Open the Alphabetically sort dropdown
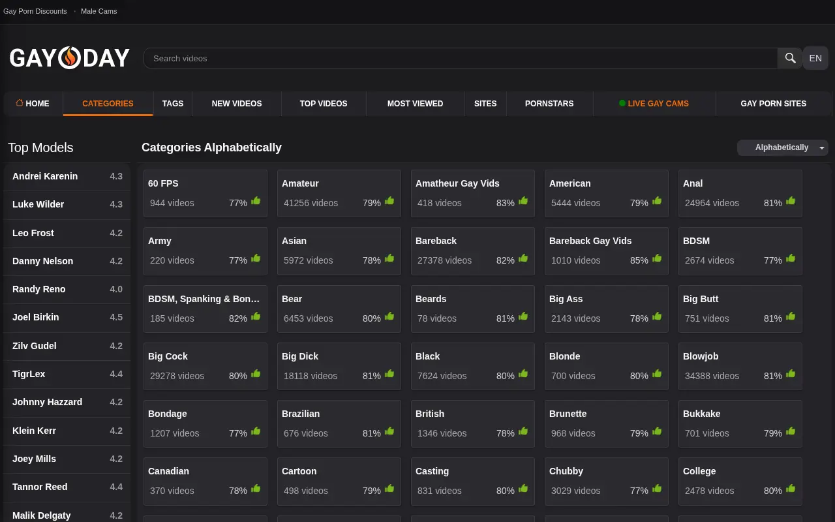Screen dimensions: 835x522 coord(783,147)
